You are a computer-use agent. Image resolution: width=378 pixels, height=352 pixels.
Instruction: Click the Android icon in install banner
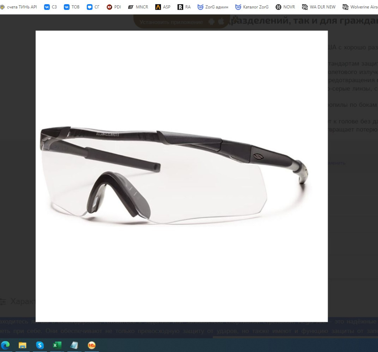[211, 22]
